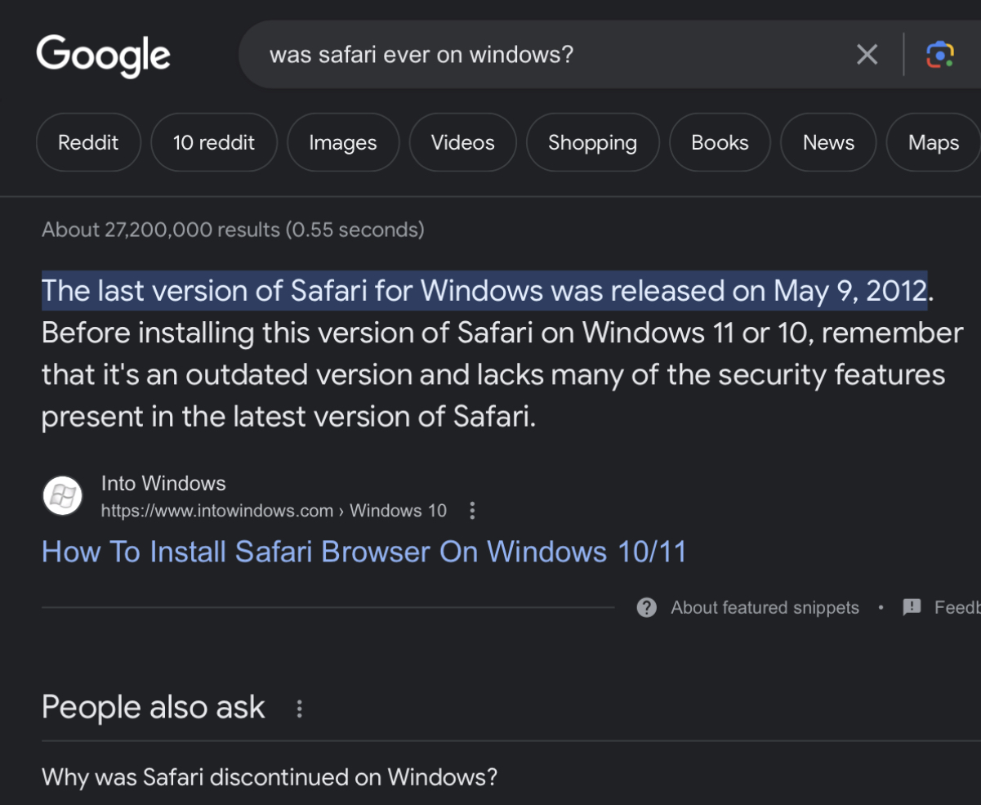This screenshot has height=805, width=981.
Task: Click into the search box containing the query
Action: 555,55
